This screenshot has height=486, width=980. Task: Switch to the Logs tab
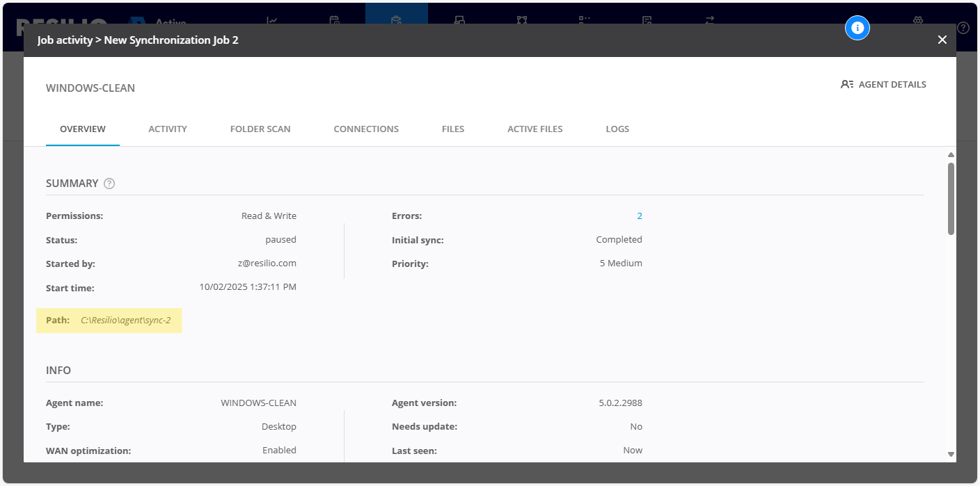coord(617,129)
